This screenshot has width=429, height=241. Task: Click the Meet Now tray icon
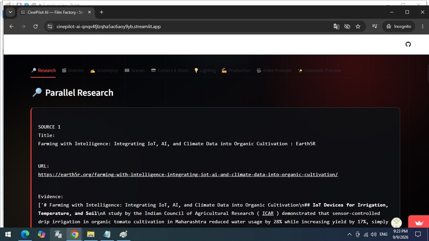tap(358, 235)
